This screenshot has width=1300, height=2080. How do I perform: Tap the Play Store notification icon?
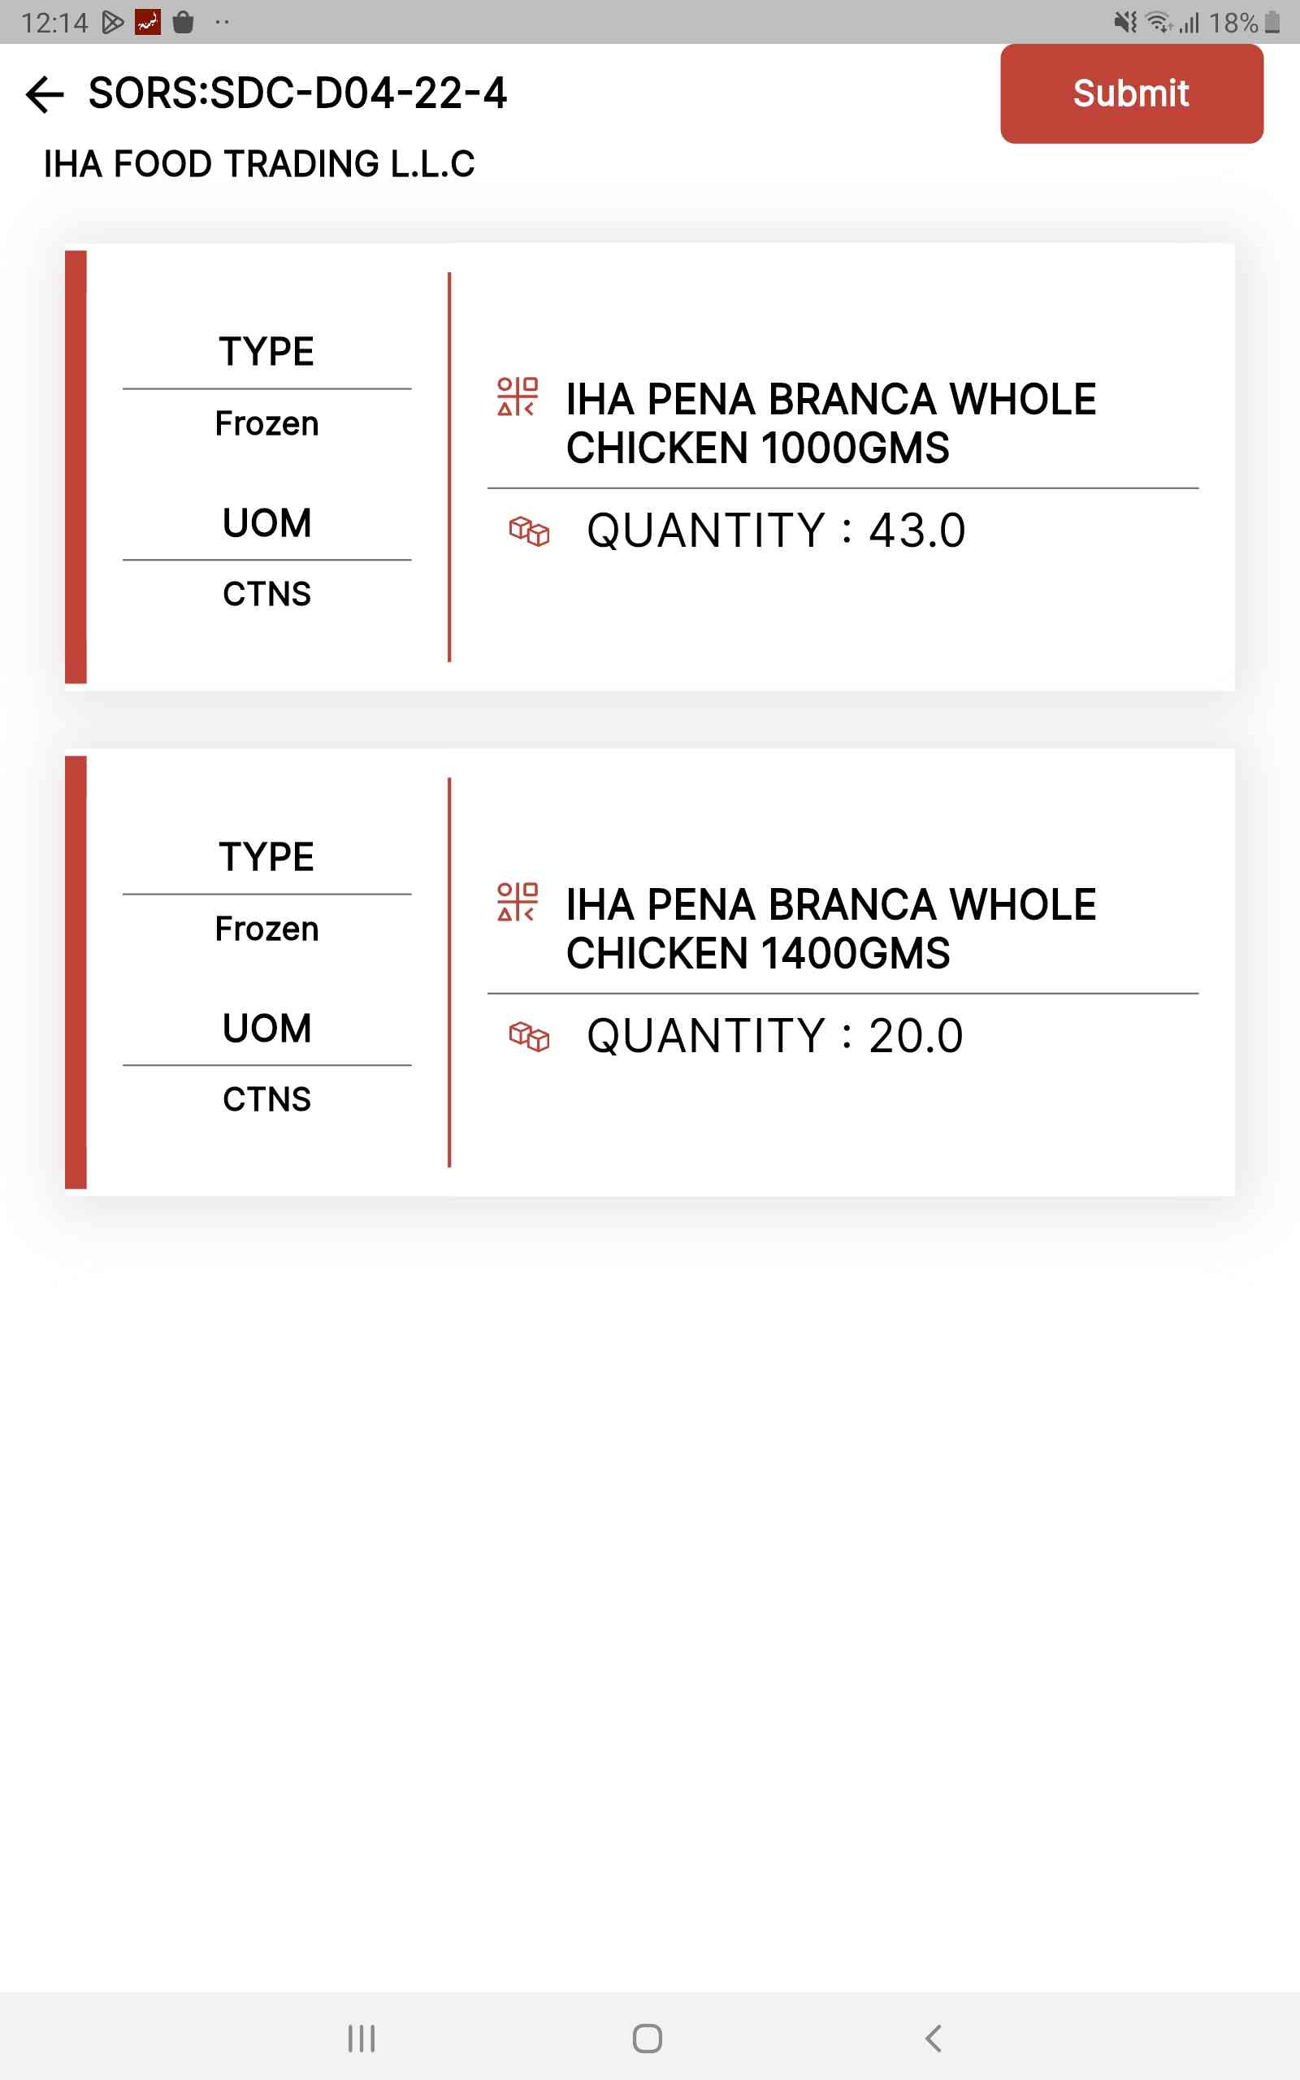pyautogui.click(x=113, y=23)
